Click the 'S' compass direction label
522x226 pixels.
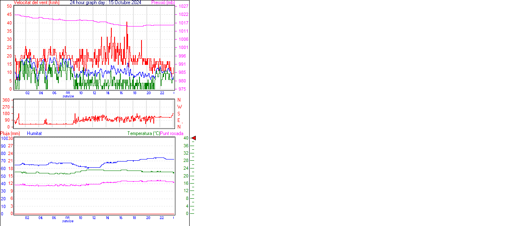179,114
